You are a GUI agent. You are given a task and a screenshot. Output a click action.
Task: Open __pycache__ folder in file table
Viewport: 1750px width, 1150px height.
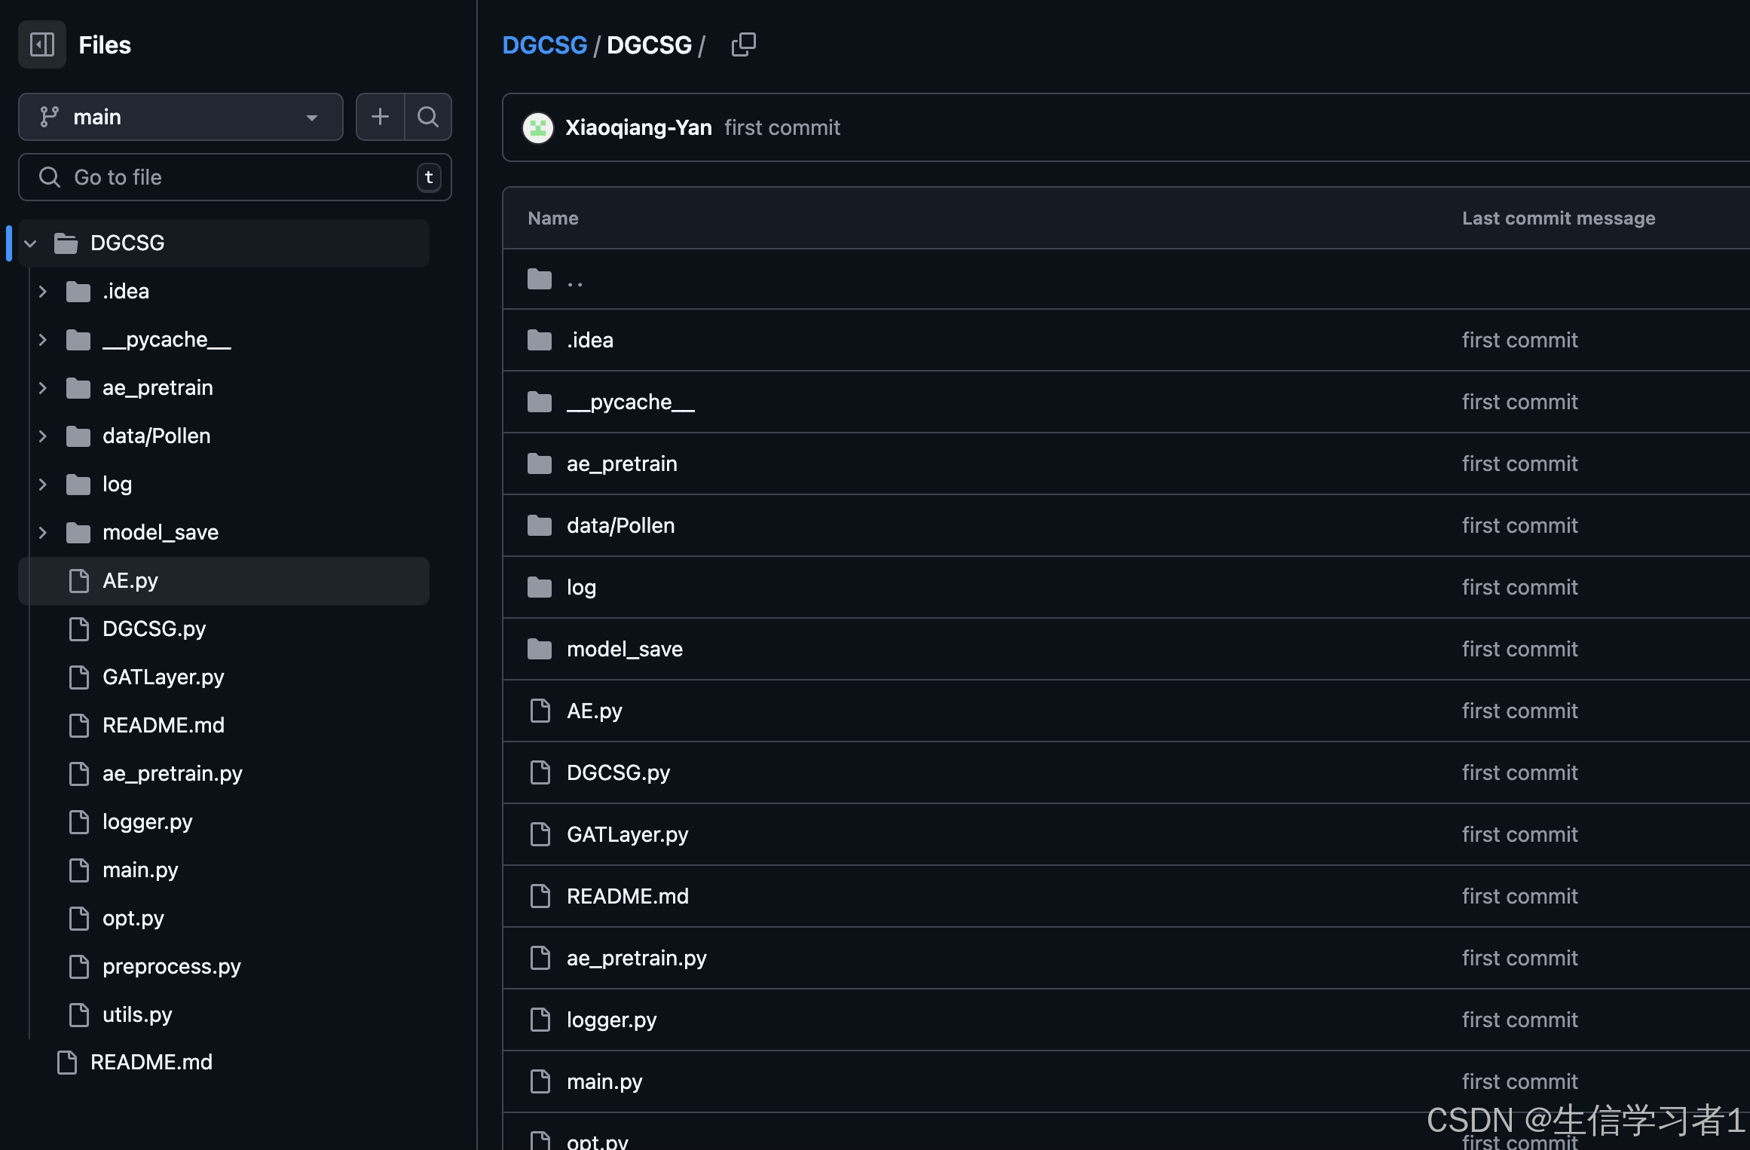631,402
